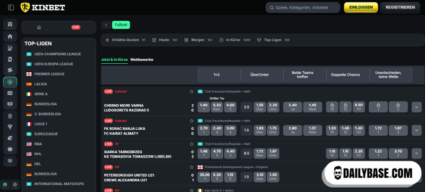
Task: Open the Beide Teams treffen column header
Action: (304, 75)
